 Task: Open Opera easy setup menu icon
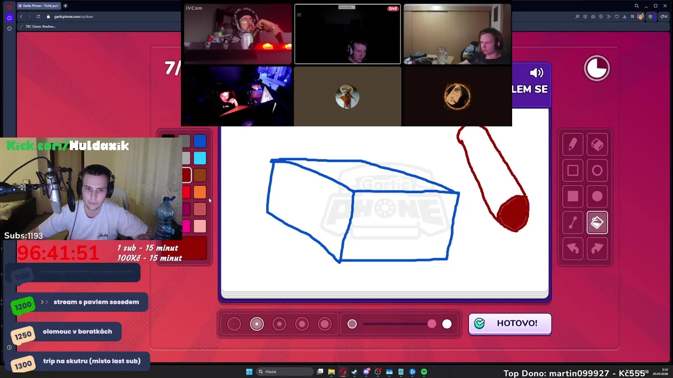coord(633,16)
